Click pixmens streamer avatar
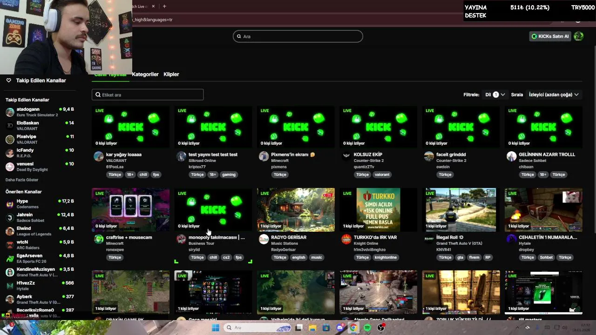This screenshot has width=596, height=335. pos(264,156)
